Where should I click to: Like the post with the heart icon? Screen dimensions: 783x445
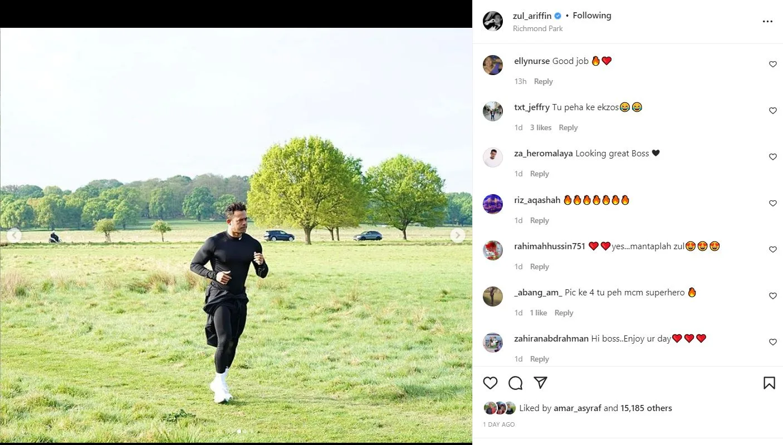coord(490,383)
